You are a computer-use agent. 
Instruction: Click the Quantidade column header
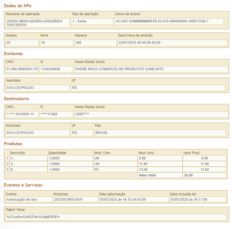[57, 153]
